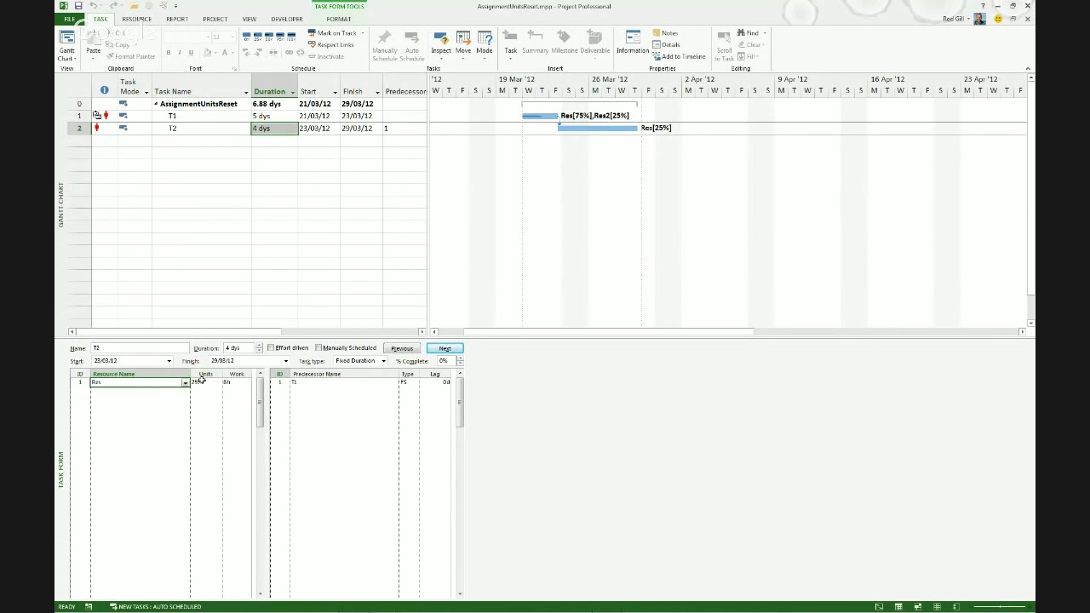Viewport: 1090px width, 613px height.
Task: Open task Information dialog
Action: click(x=633, y=43)
